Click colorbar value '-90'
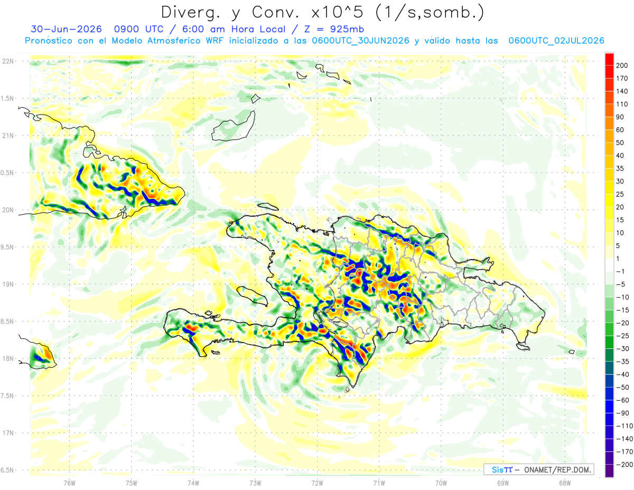Viewport: 634px width, 490px height. [x=622, y=413]
